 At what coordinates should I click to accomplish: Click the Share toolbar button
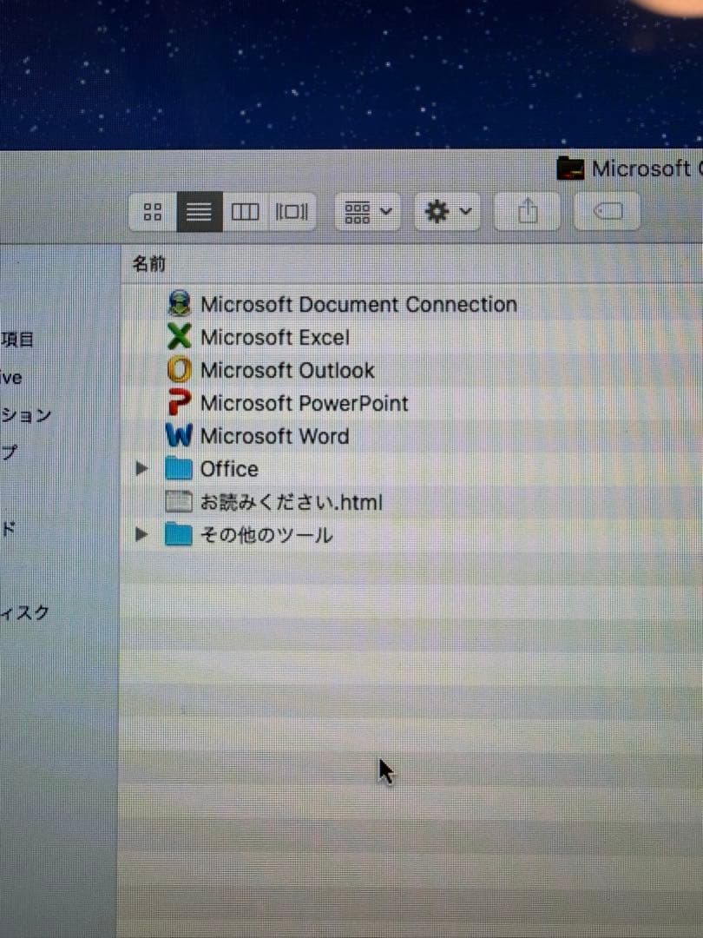[x=528, y=211]
